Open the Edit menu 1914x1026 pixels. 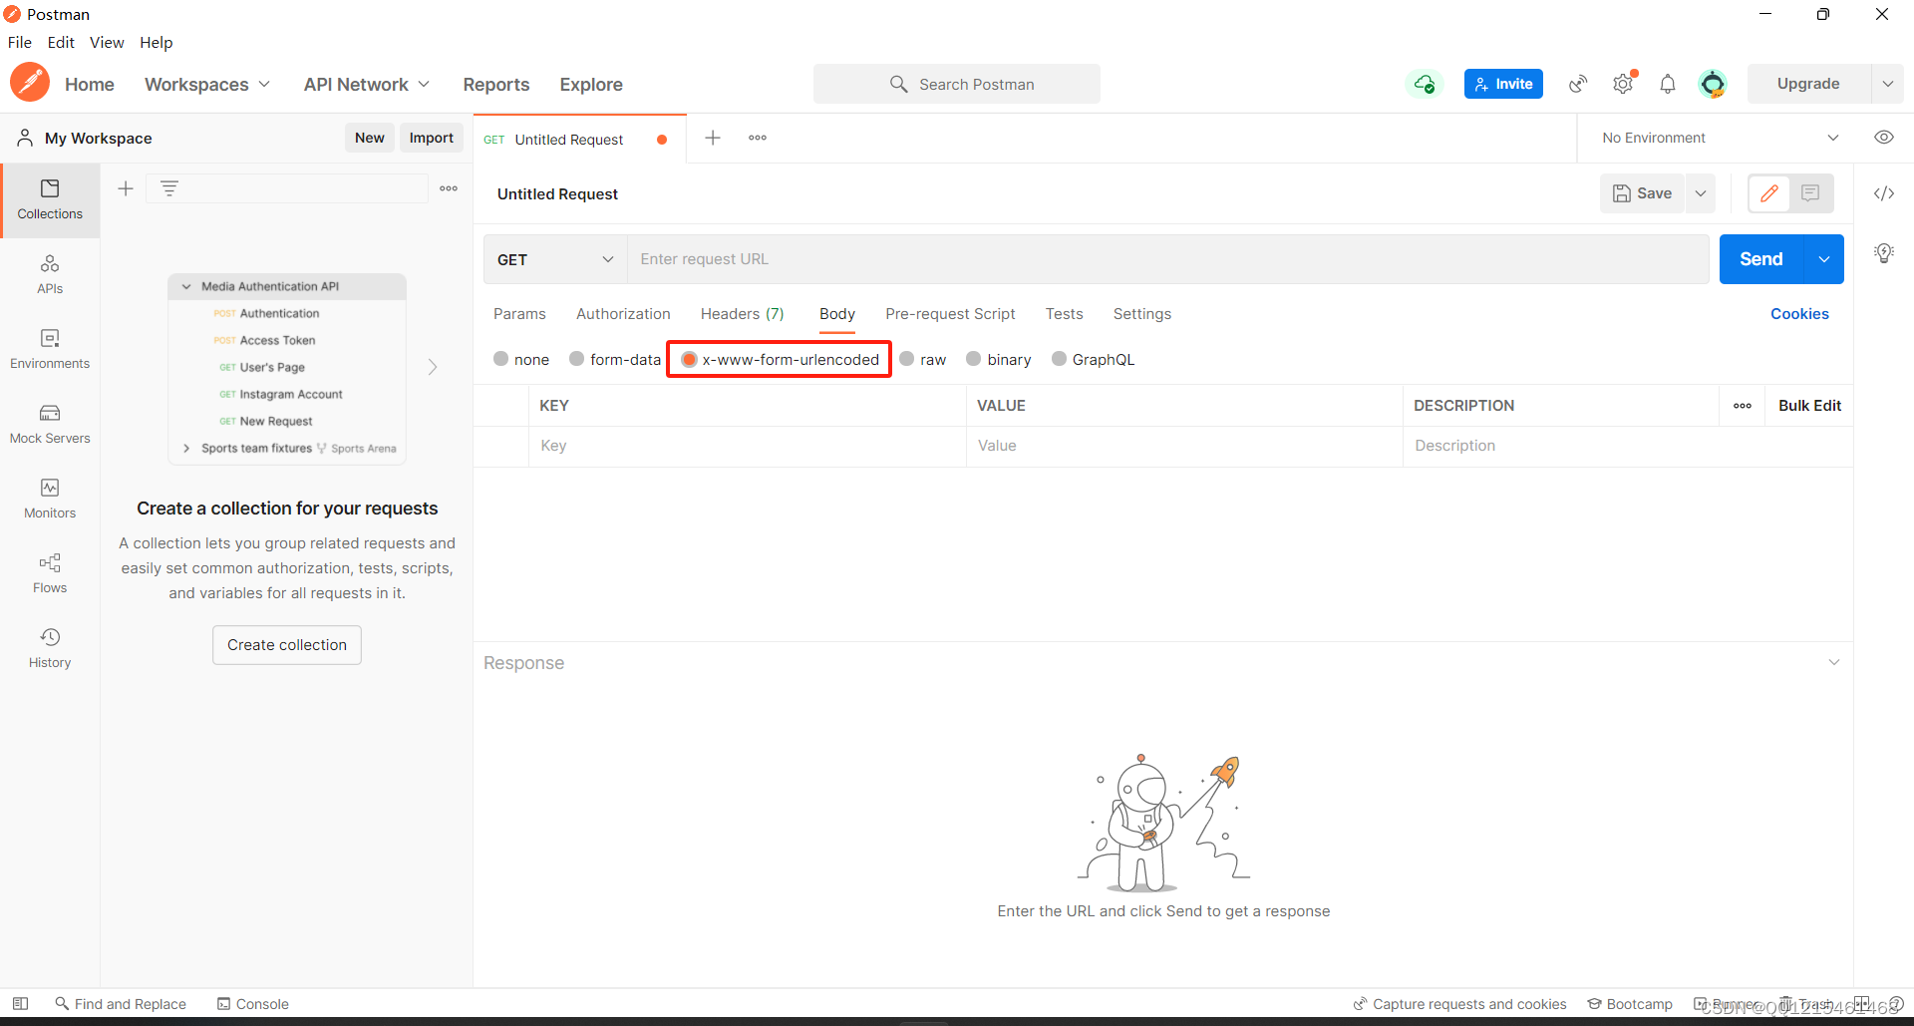click(x=61, y=42)
